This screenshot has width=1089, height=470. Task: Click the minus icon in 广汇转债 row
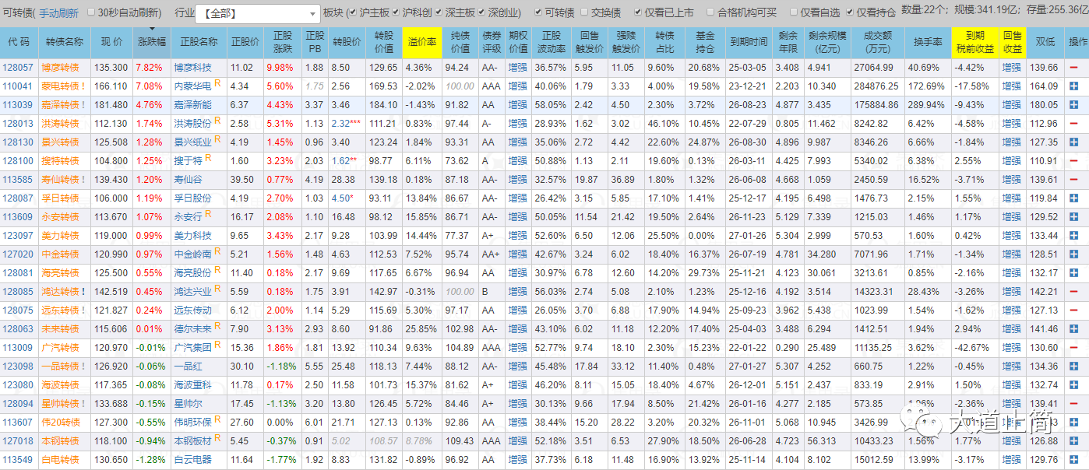click(x=1074, y=348)
